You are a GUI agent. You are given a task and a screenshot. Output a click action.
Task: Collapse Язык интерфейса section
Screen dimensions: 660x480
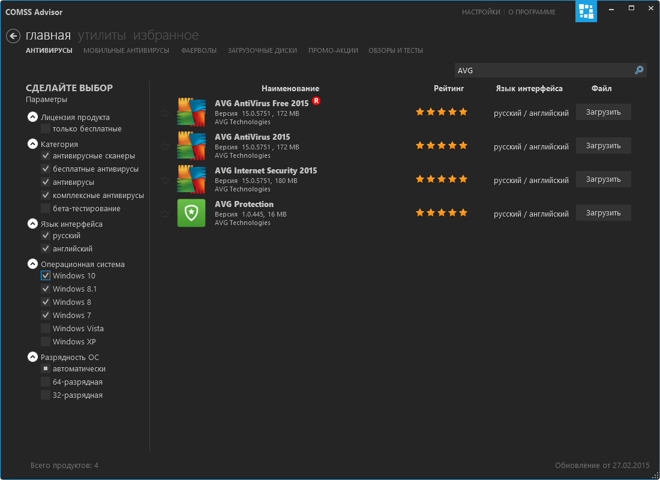[x=32, y=224]
